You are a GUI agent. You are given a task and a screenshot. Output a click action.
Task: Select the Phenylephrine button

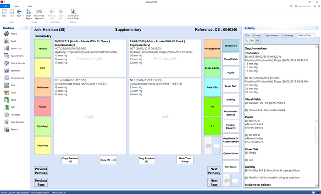[x=212, y=49]
